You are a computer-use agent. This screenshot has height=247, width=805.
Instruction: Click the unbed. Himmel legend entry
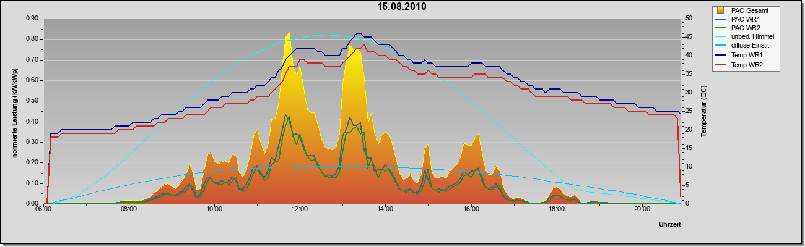750,37
